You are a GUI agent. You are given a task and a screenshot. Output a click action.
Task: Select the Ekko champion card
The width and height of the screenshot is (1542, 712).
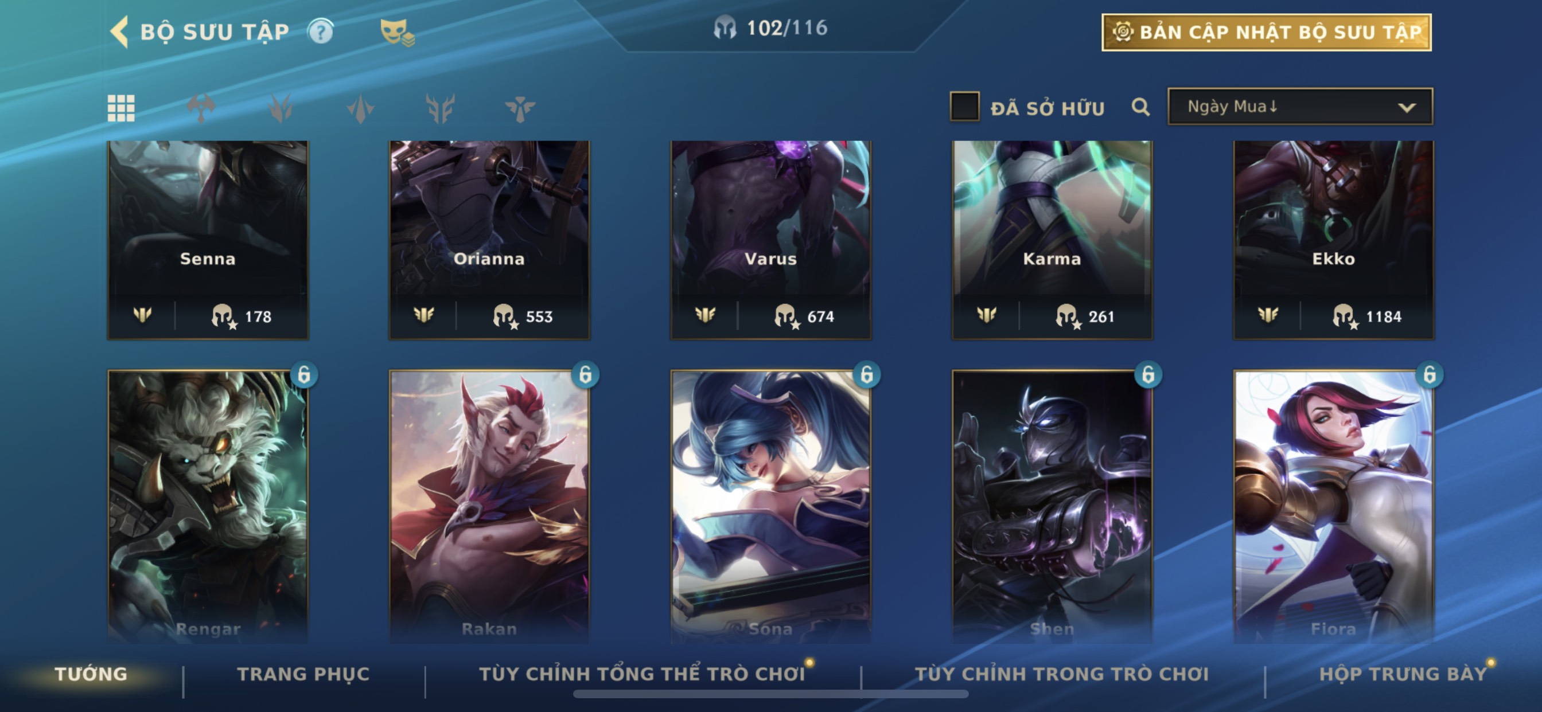pyautogui.click(x=1334, y=240)
